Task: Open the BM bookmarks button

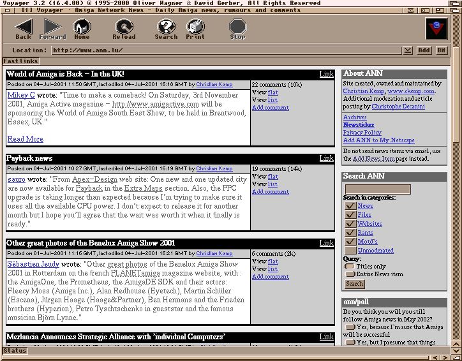Action: [441, 50]
